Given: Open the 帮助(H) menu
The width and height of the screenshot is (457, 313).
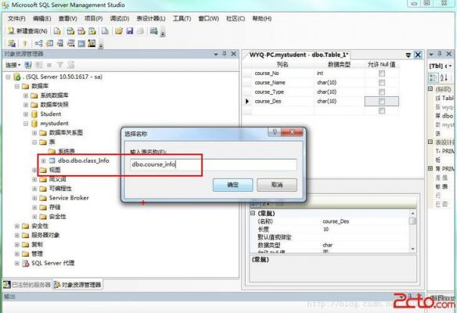Looking at the screenshot, I should tap(261, 18).
